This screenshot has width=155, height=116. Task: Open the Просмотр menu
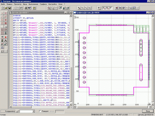18,4
